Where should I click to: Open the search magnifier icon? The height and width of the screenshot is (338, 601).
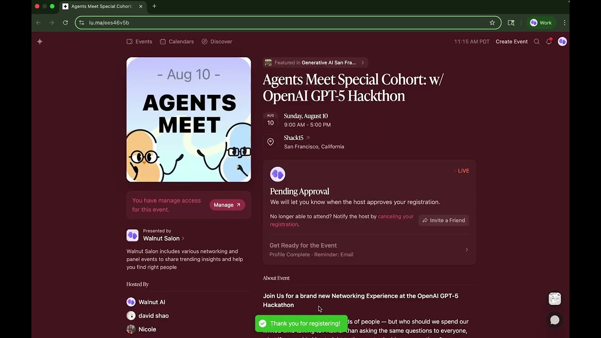[537, 41]
